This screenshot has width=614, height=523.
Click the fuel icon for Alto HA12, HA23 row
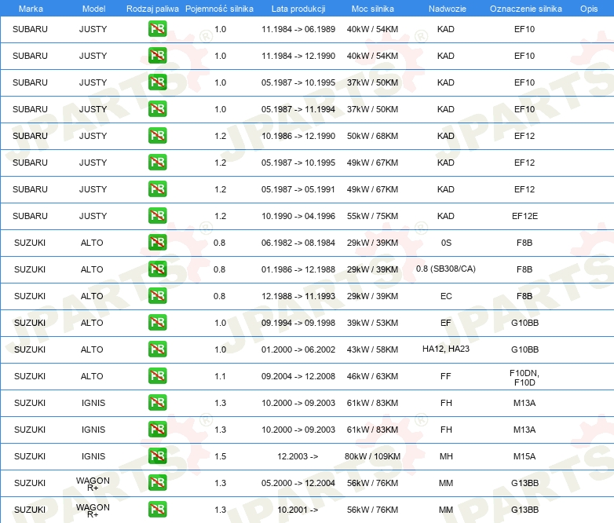point(157,349)
